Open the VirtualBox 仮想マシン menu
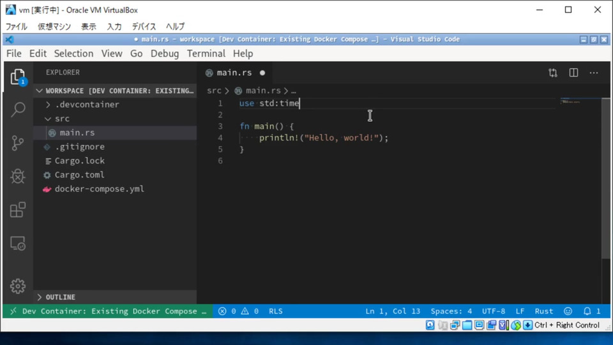This screenshot has height=345, width=613. coord(54,27)
